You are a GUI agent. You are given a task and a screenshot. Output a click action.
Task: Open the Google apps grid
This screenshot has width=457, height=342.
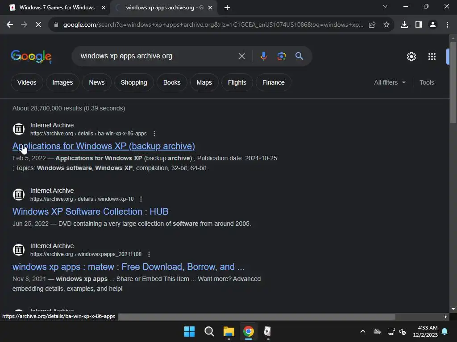tap(432, 57)
